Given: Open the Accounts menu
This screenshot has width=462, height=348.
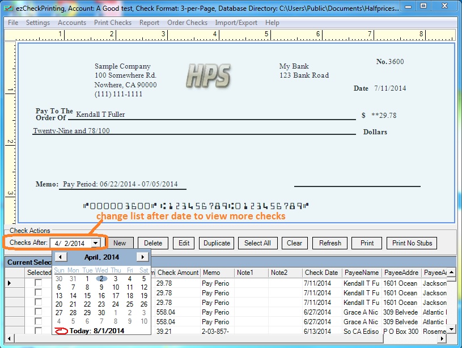Looking at the screenshot, I should pos(72,23).
